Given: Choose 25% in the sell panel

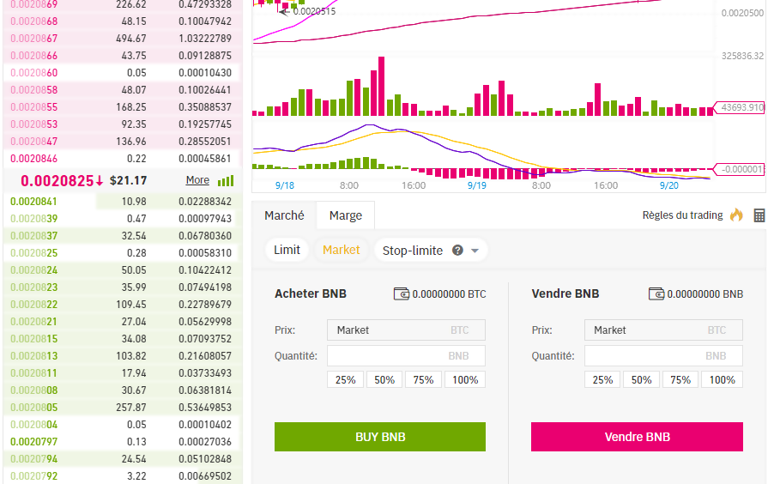Looking at the screenshot, I should pyautogui.click(x=602, y=379).
